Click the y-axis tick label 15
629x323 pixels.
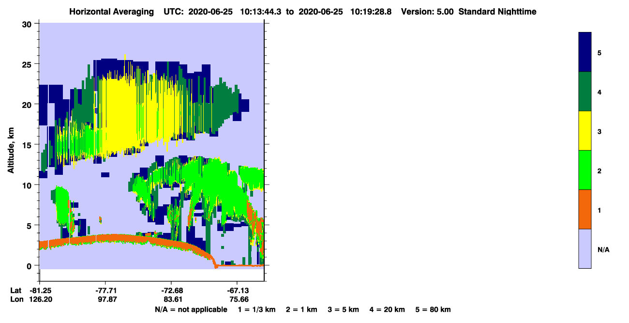pyautogui.click(x=28, y=144)
